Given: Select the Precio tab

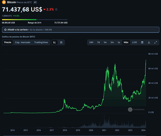Looking at the screenshot, I should [x=8, y=42].
